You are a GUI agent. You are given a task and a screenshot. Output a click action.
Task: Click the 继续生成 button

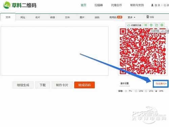23,85
